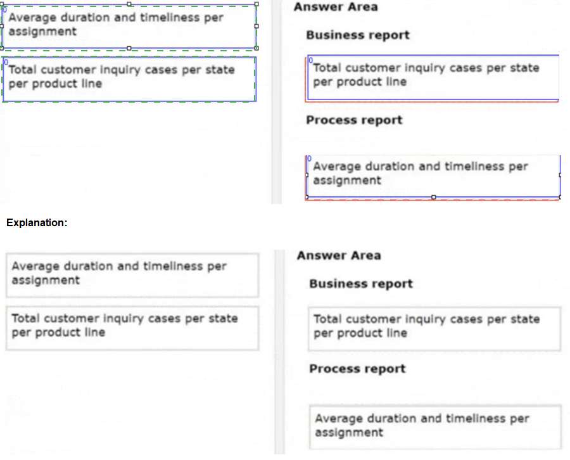
Task: Click top-right corner handle of selected source box
Action: (x=256, y=4)
